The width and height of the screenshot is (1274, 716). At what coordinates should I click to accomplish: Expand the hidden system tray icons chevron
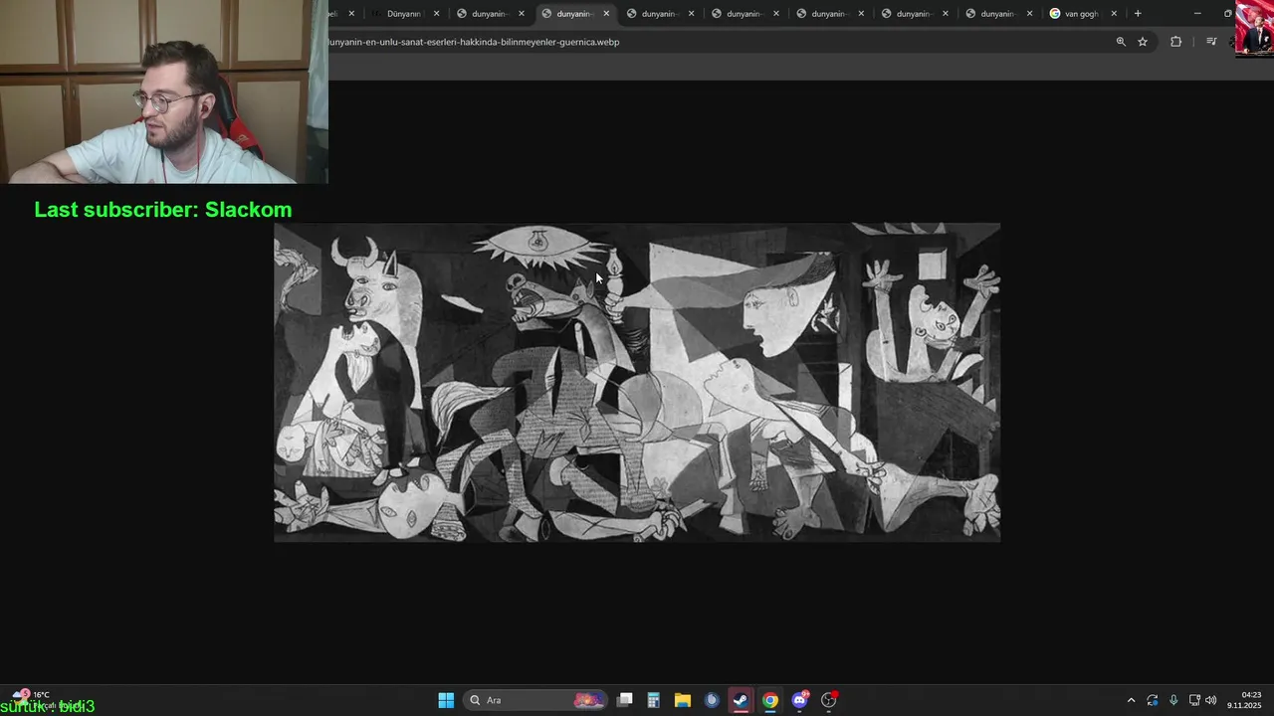pyautogui.click(x=1131, y=700)
